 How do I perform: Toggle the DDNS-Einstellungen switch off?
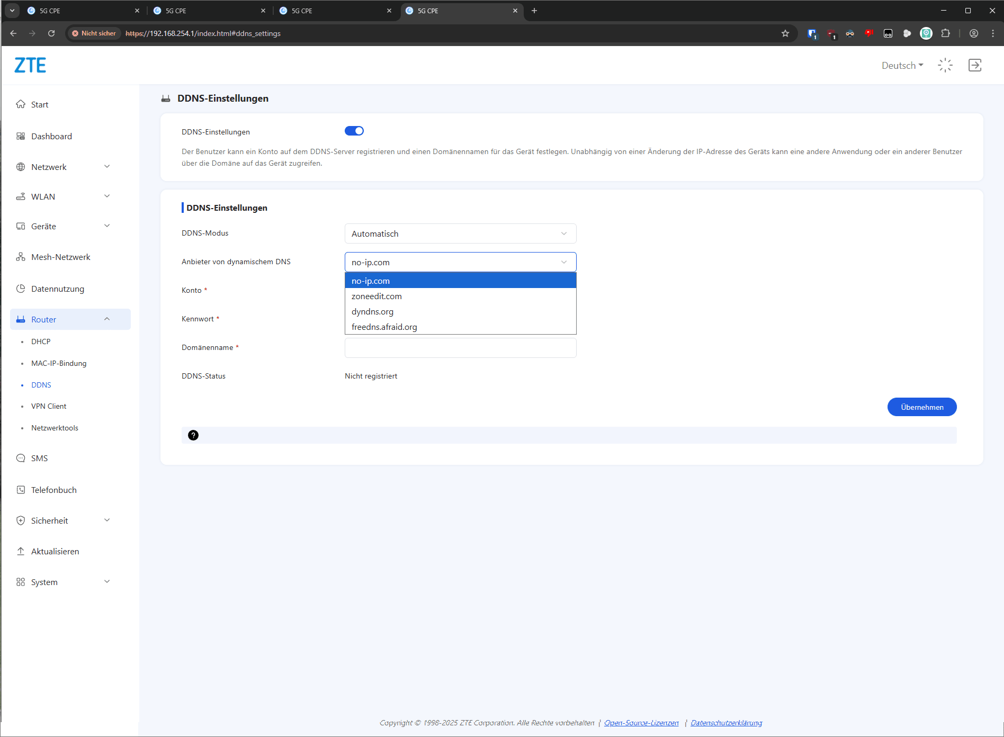[x=354, y=131]
